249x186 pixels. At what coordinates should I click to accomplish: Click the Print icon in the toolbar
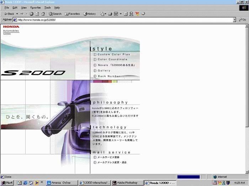click(x=110, y=14)
